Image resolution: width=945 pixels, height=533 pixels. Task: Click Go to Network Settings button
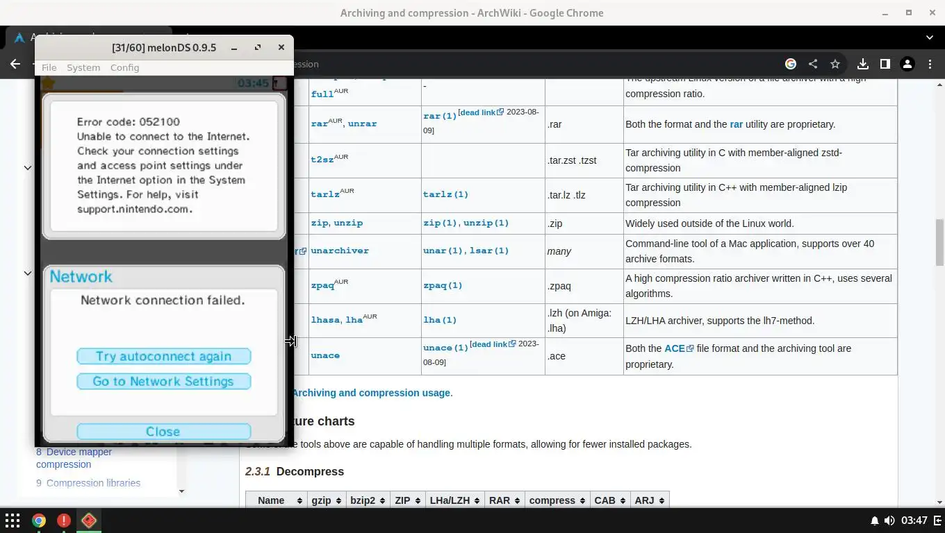coord(163,381)
